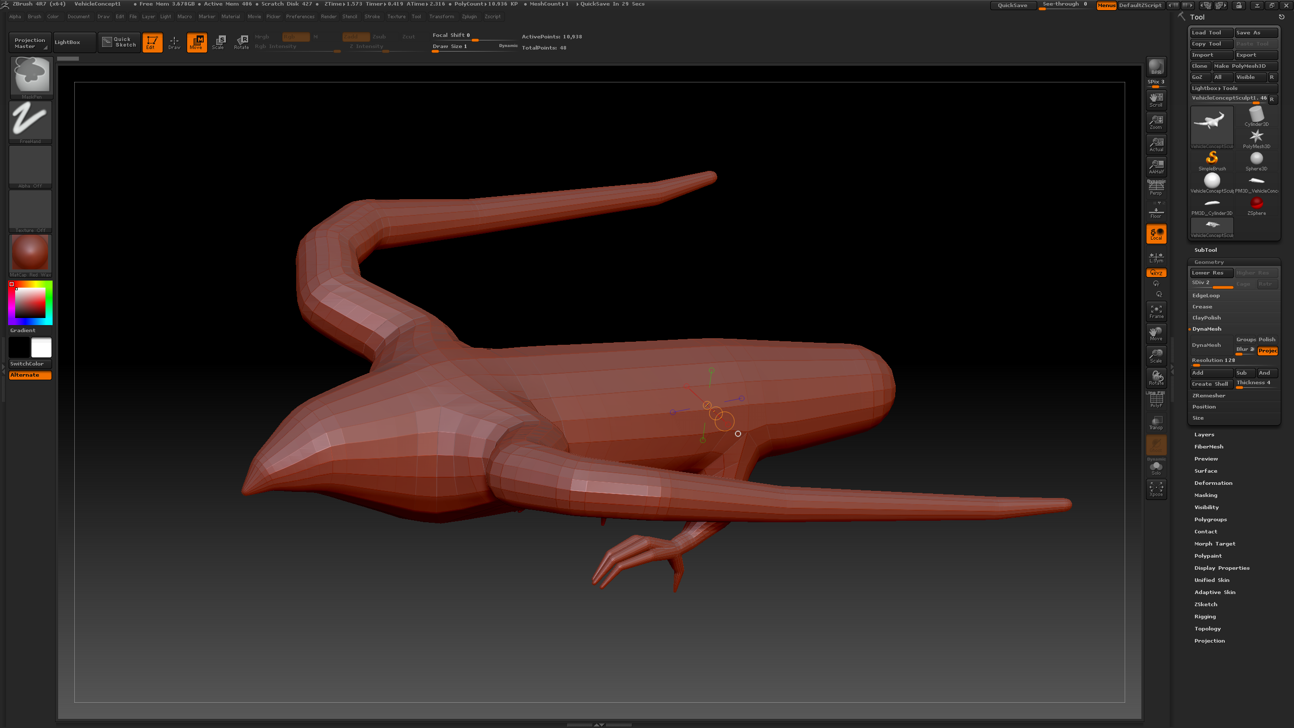Click the MatCap Red Wax material sphere
Screen dimensions: 1294x728
pos(30,253)
